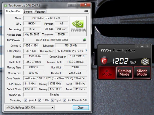Click the GPU-Z screenshot camera icon

(86, 11)
